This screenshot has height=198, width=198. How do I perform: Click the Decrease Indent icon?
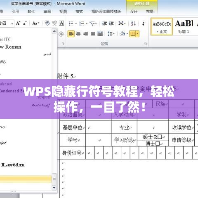click(x=104, y=24)
